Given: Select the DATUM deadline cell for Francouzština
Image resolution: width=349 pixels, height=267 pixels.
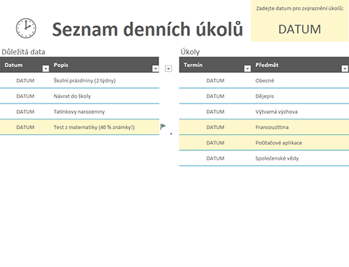Looking at the screenshot, I should click(215, 127).
